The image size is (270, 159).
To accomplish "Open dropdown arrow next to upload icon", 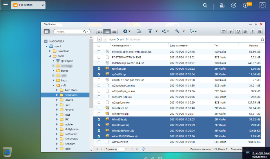I will point(157,31).
